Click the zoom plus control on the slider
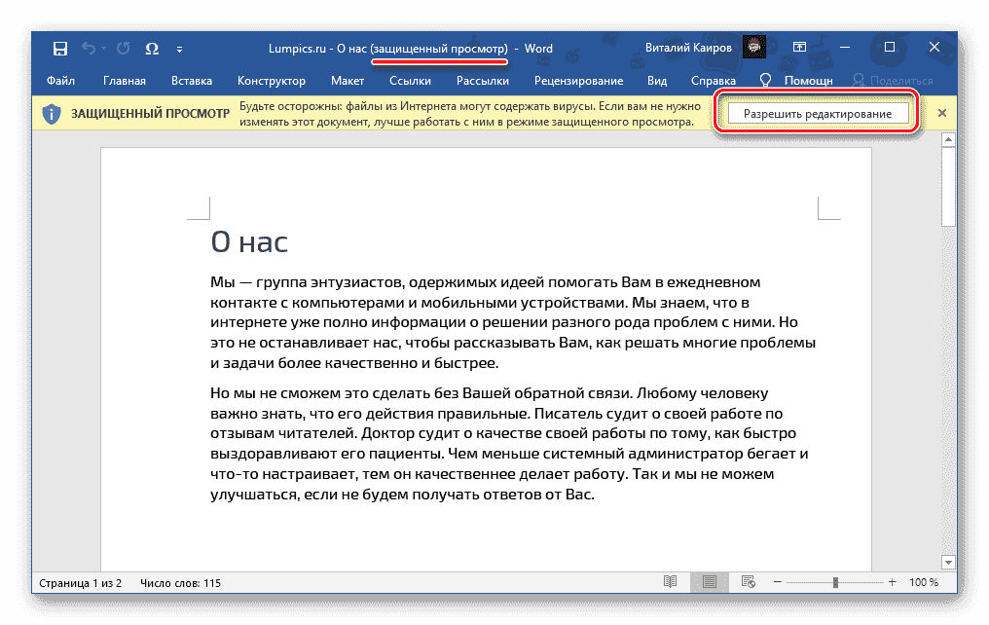This screenshot has height=625, width=989. (894, 582)
